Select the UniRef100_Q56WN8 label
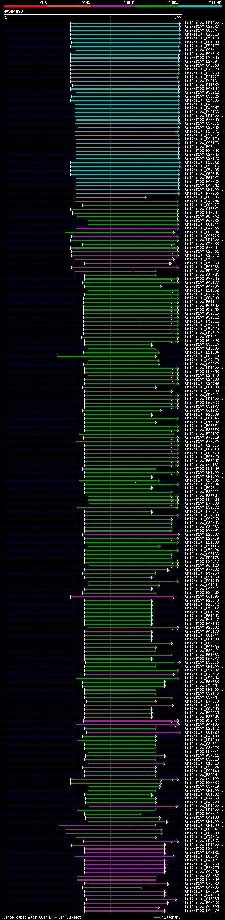Image resolution: width=225 pixels, height=920 pixels. (x=202, y=372)
